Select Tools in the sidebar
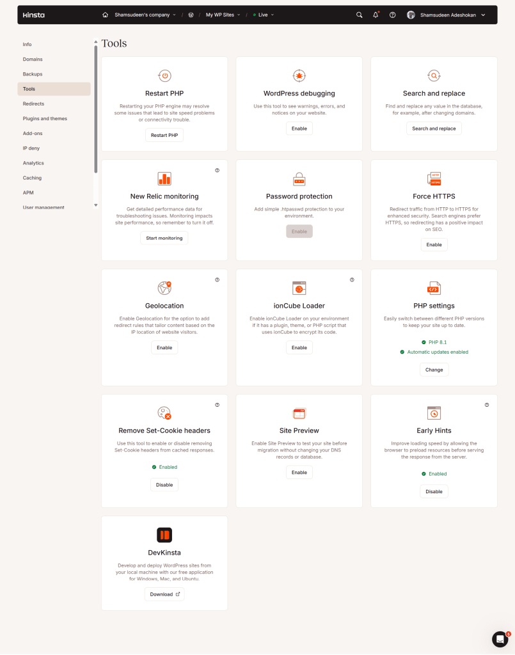515x655 pixels. (54, 89)
